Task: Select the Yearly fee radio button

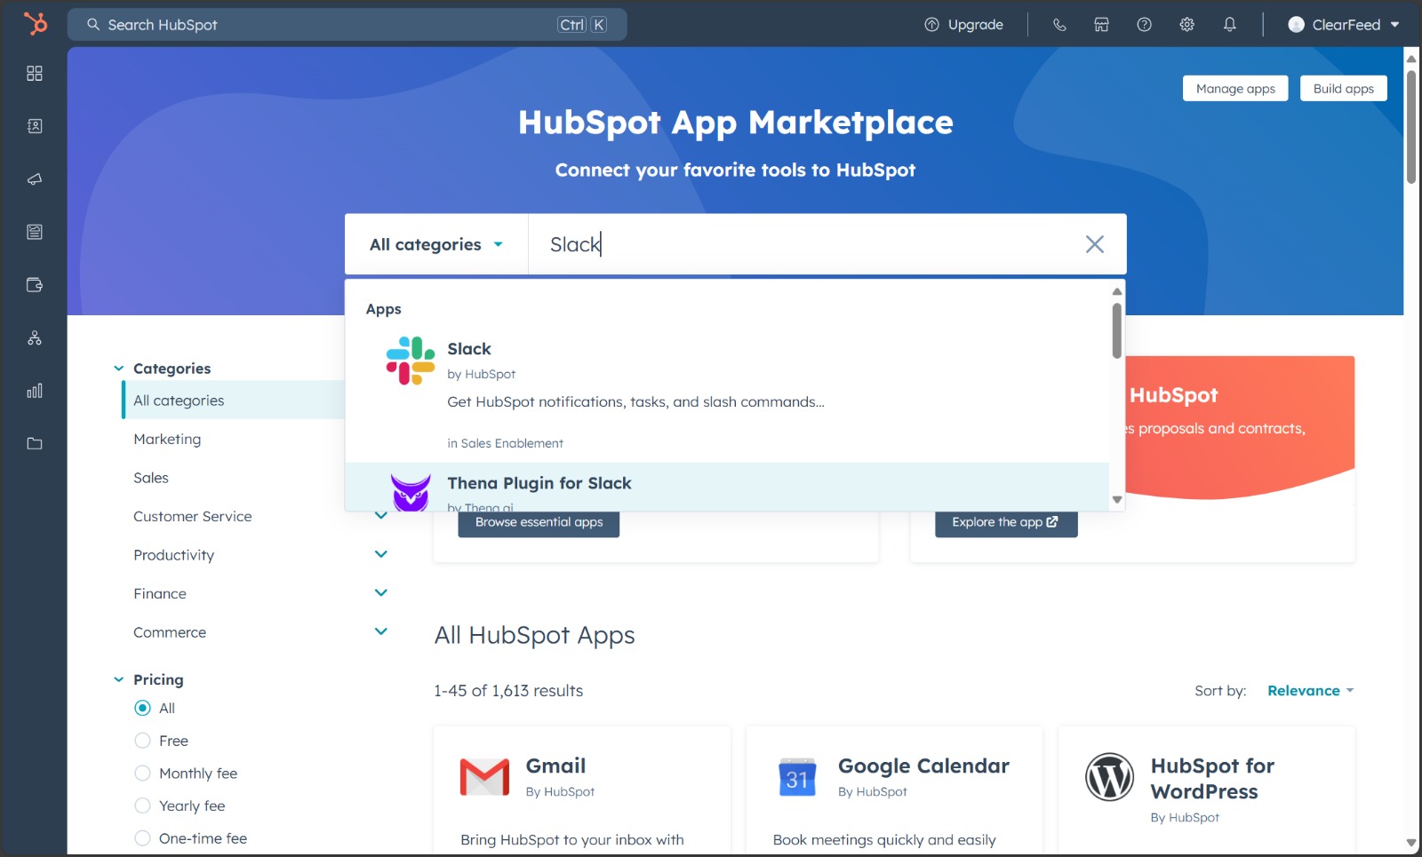Action: (142, 805)
